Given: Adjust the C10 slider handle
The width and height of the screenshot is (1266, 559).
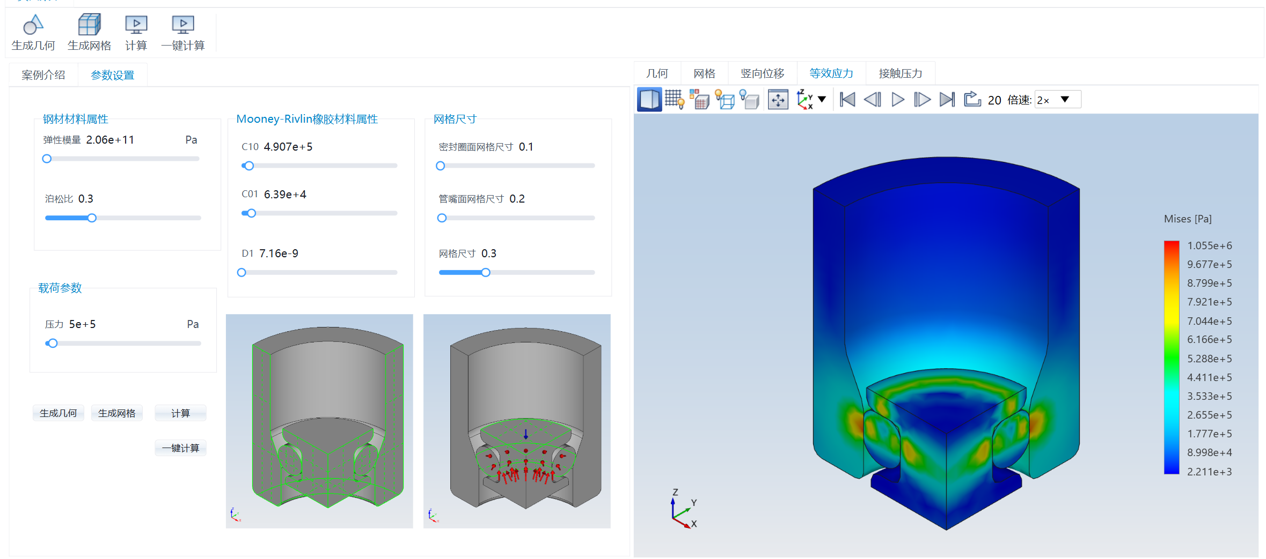Looking at the screenshot, I should (248, 166).
